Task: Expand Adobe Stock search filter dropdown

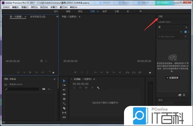Action: [186, 36]
